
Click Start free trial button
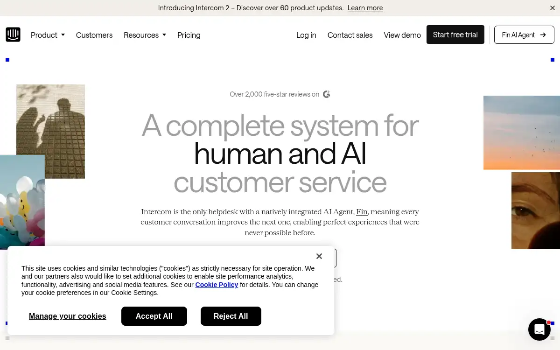coord(455,35)
